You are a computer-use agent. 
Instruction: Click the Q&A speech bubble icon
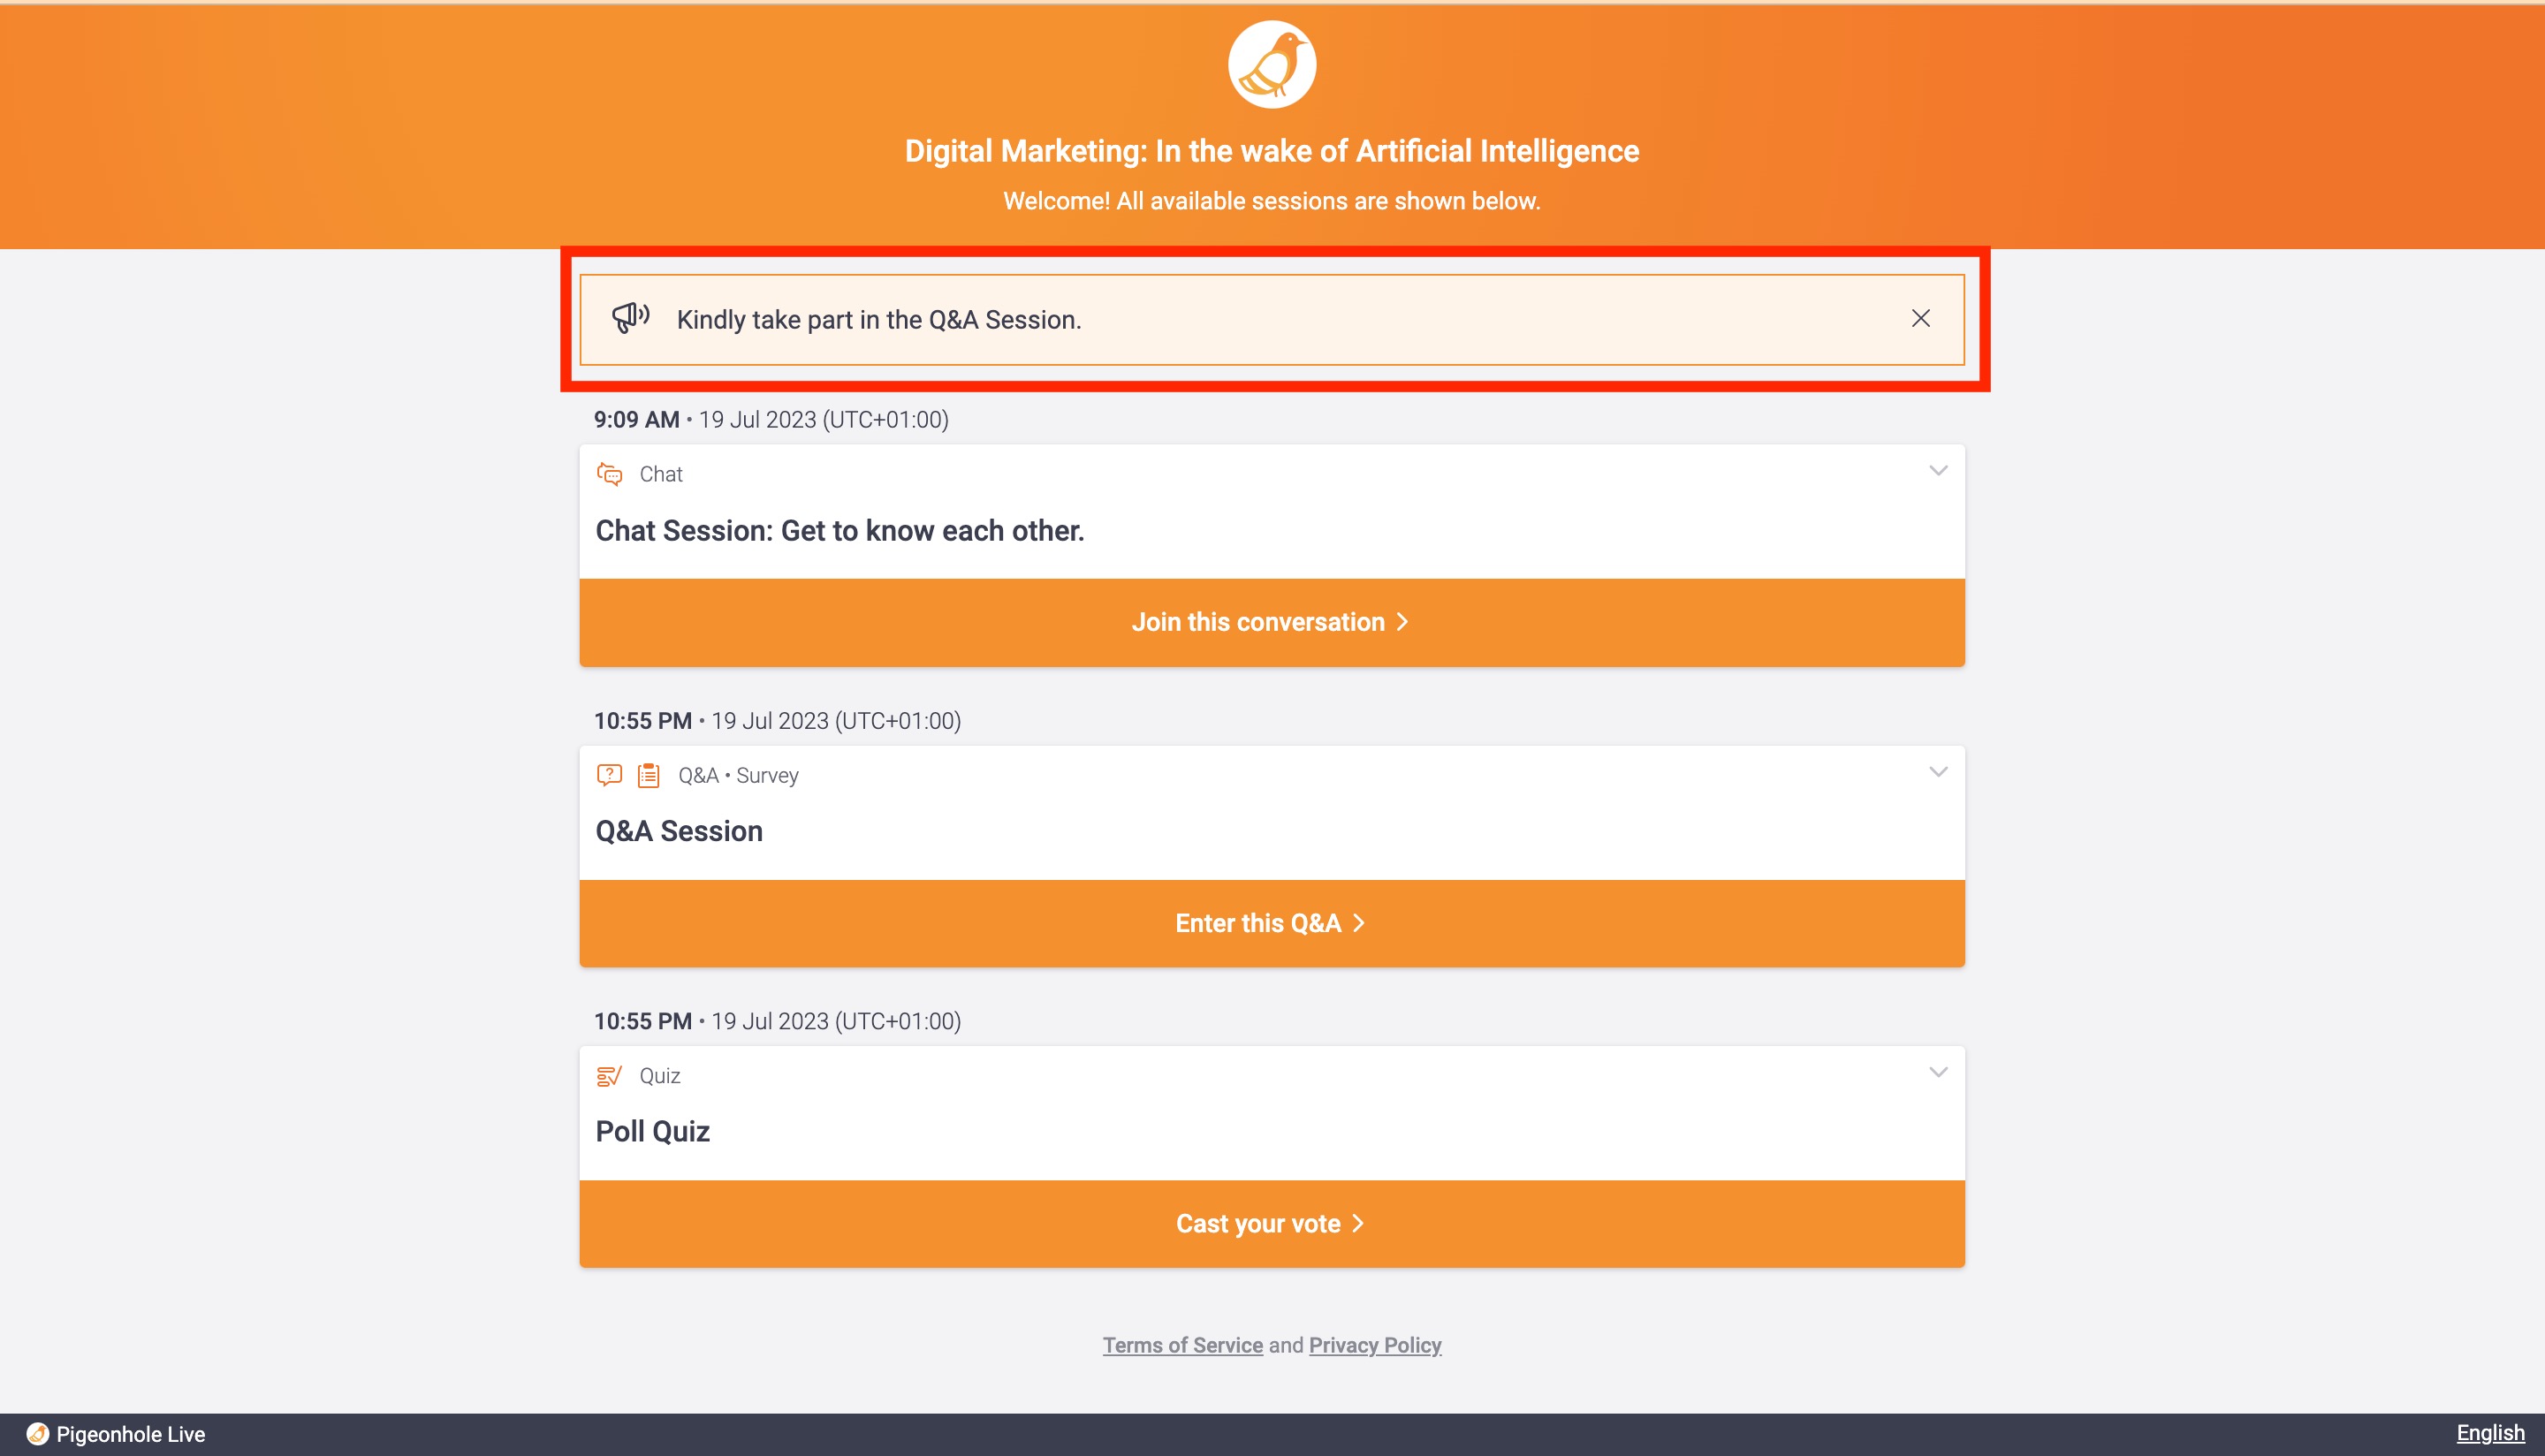coord(609,775)
